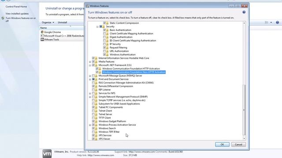Screen dimensions: 282x158
Task: Uncheck Windows Authentication
Action: 104,54
